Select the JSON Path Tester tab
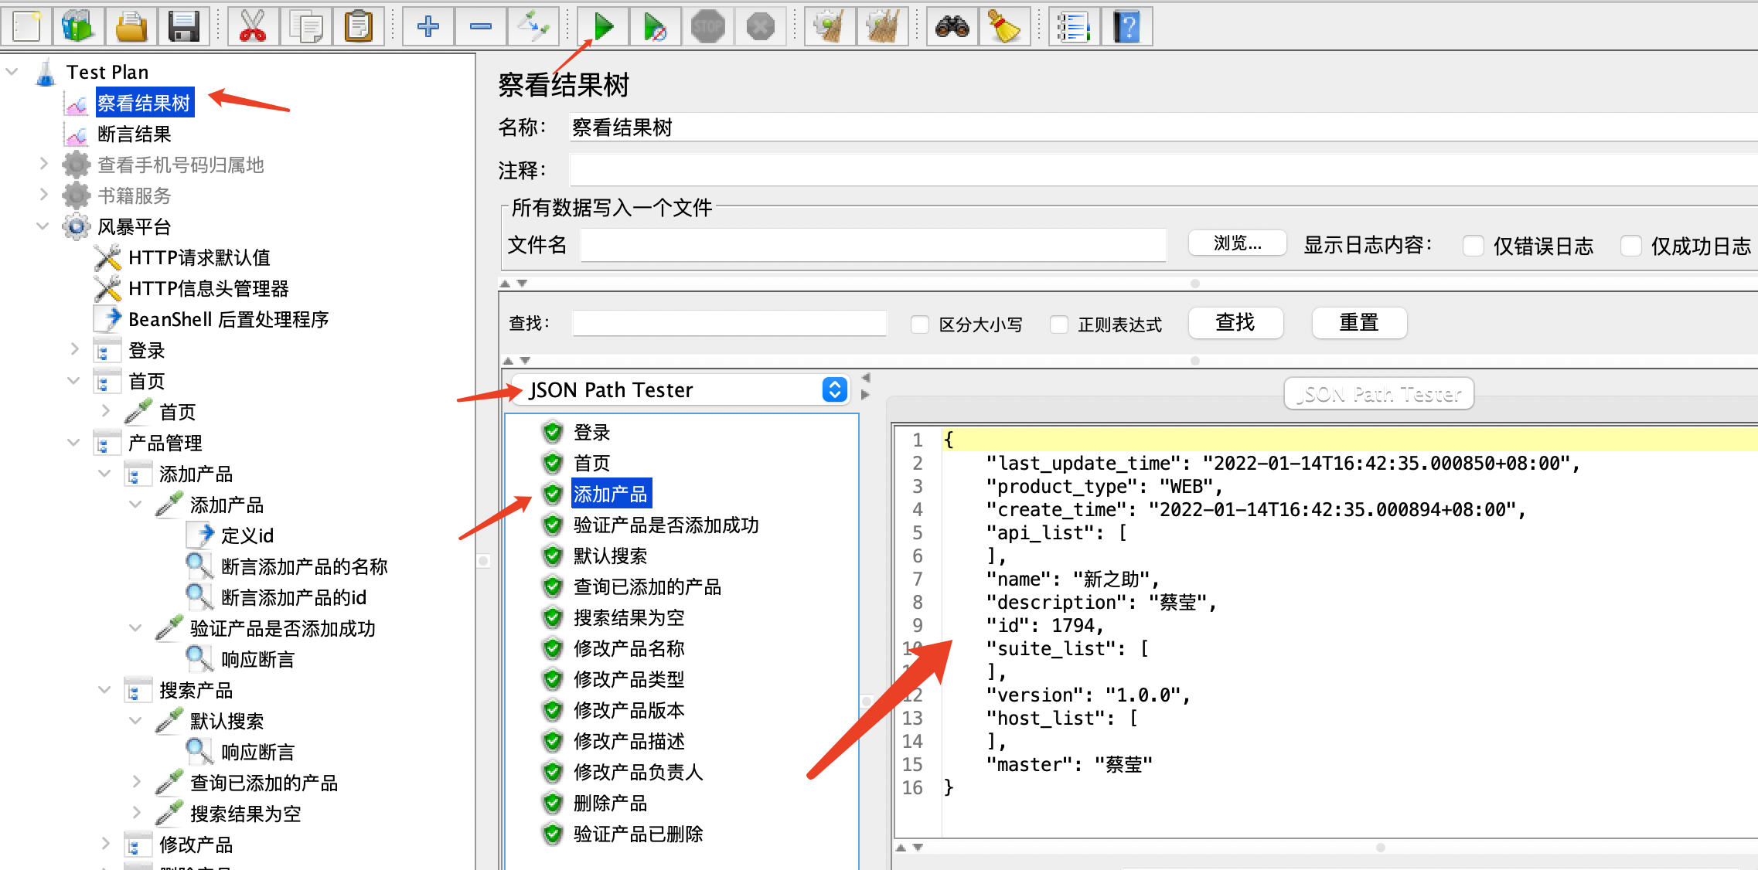 coord(1378,394)
